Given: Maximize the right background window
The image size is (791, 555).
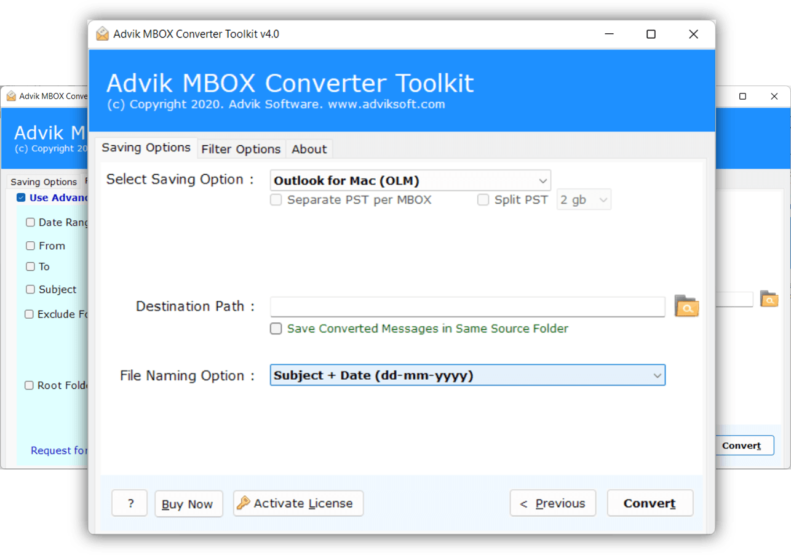Looking at the screenshot, I should click(742, 97).
